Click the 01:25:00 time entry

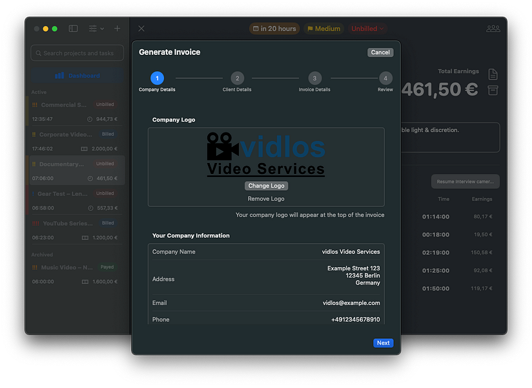(436, 271)
